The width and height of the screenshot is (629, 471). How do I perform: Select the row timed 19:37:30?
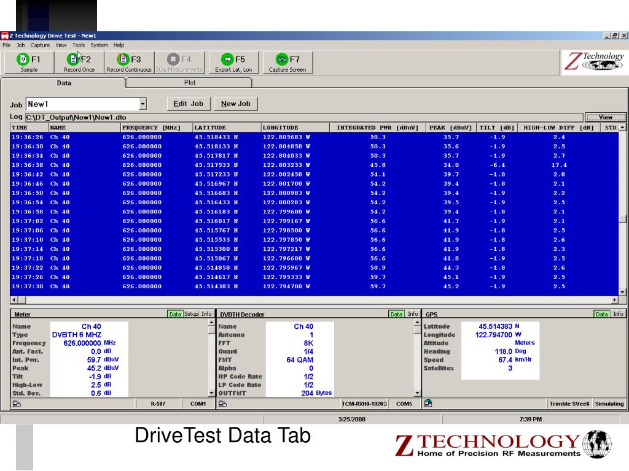pos(314,286)
